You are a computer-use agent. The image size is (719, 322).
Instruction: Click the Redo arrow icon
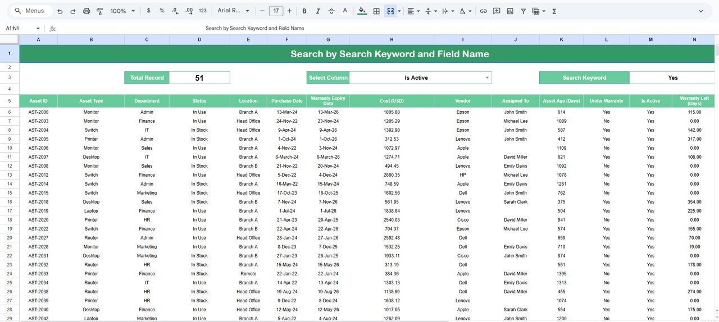[x=73, y=11]
